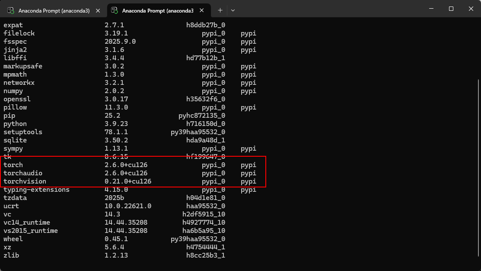Click the markupsafe package name
The width and height of the screenshot is (481, 271).
23,66
